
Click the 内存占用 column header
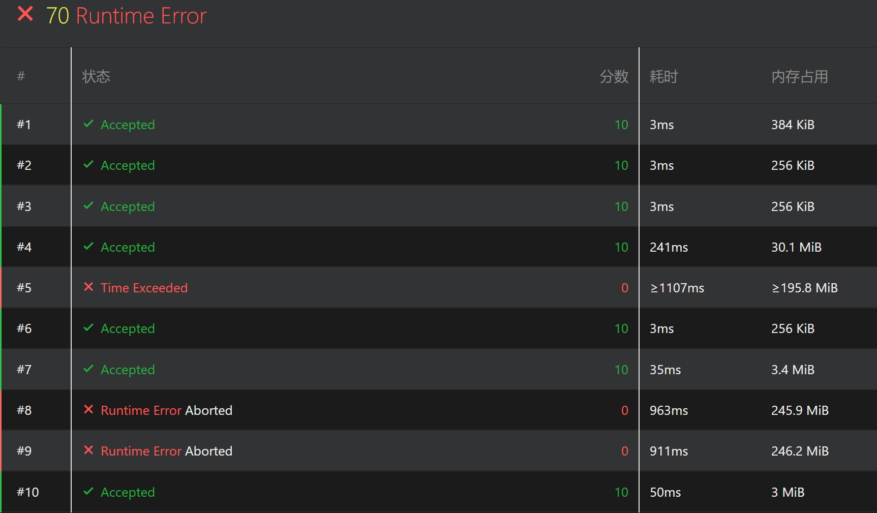pyautogui.click(x=799, y=77)
